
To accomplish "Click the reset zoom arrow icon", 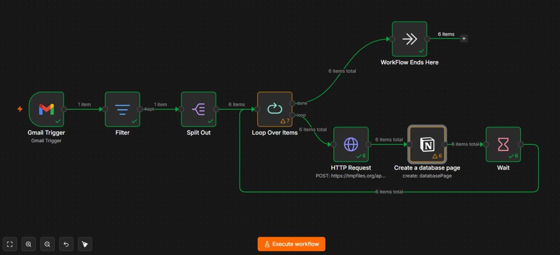I will click(x=66, y=244).
